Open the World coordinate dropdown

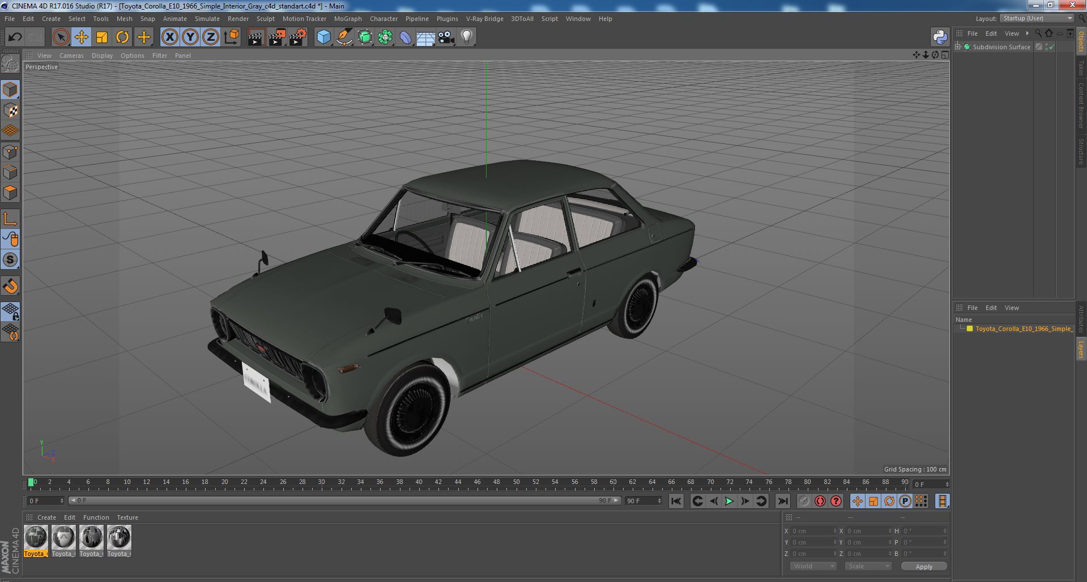tap(813, 566)
